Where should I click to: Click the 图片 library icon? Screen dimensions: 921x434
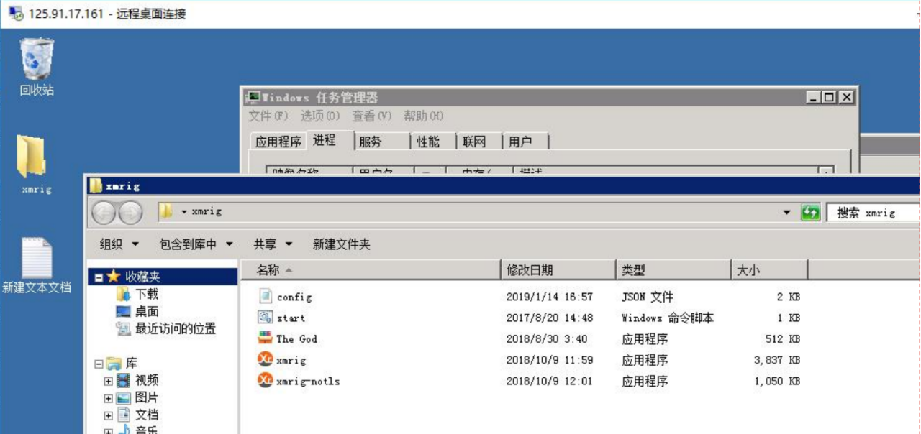click(123, 397)
